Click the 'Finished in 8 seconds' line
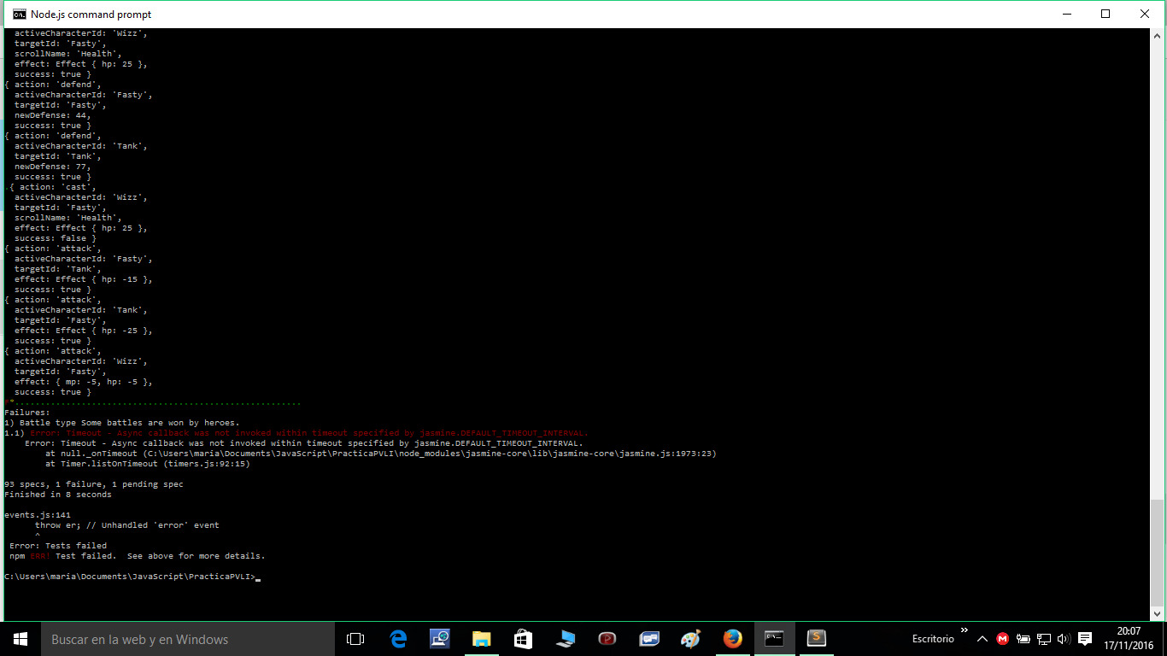The width and height of the screenshot is (1167, 656). coord(58,495)
